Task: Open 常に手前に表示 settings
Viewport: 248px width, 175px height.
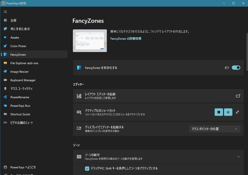Action: pyautogui.click(x=34, y=29)
